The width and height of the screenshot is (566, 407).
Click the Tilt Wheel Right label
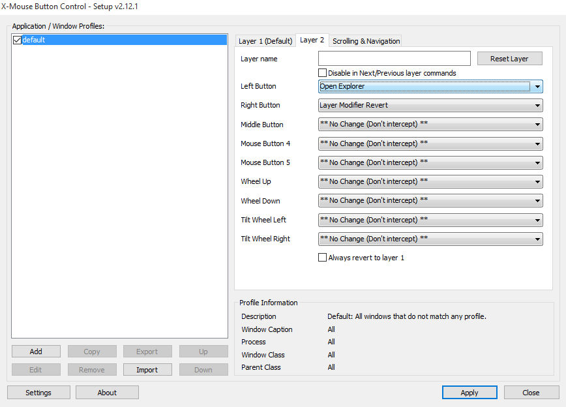click(265, 239)
